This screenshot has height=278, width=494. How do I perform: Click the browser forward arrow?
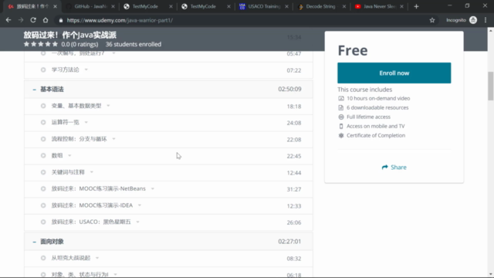click(x=21, y=20)
